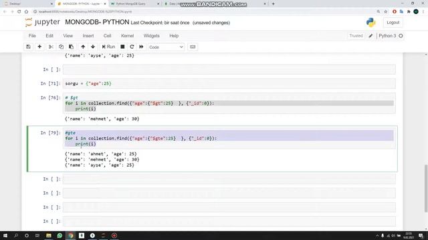This screenshot has width=428, height=240.
Task: Select the output line with 'mehmet', 'age': 30 under In [76]
Action: 102,119
